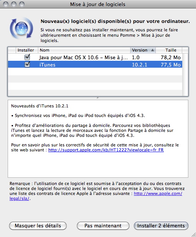The image size is (196, 237).
Task: Uncheck the Java pour Mac OS X checkbox
Action: pyautogui.click(x=27, y=57)
